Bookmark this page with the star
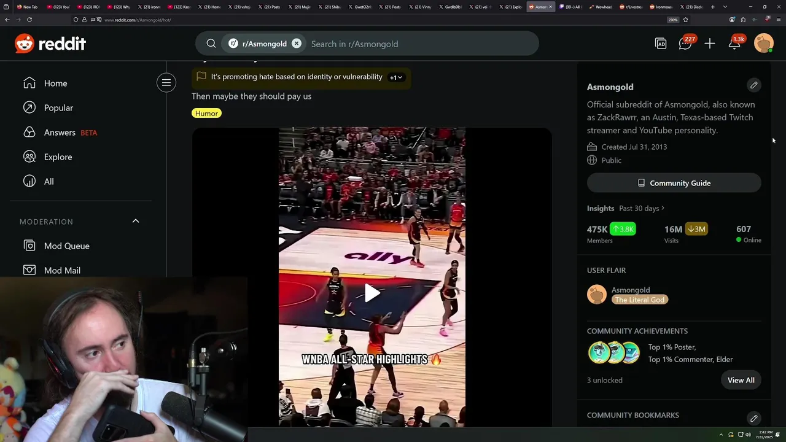Screen dimensions: 786x442 685,20
